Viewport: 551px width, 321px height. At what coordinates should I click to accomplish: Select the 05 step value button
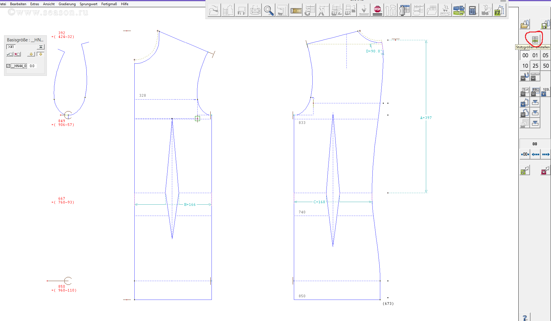click(545, 55)
